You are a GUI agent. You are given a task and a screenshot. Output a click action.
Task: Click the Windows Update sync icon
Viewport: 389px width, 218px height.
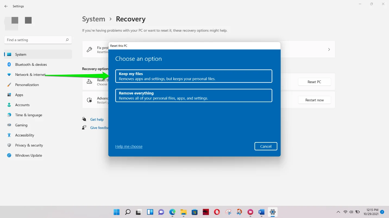point(9,155)
